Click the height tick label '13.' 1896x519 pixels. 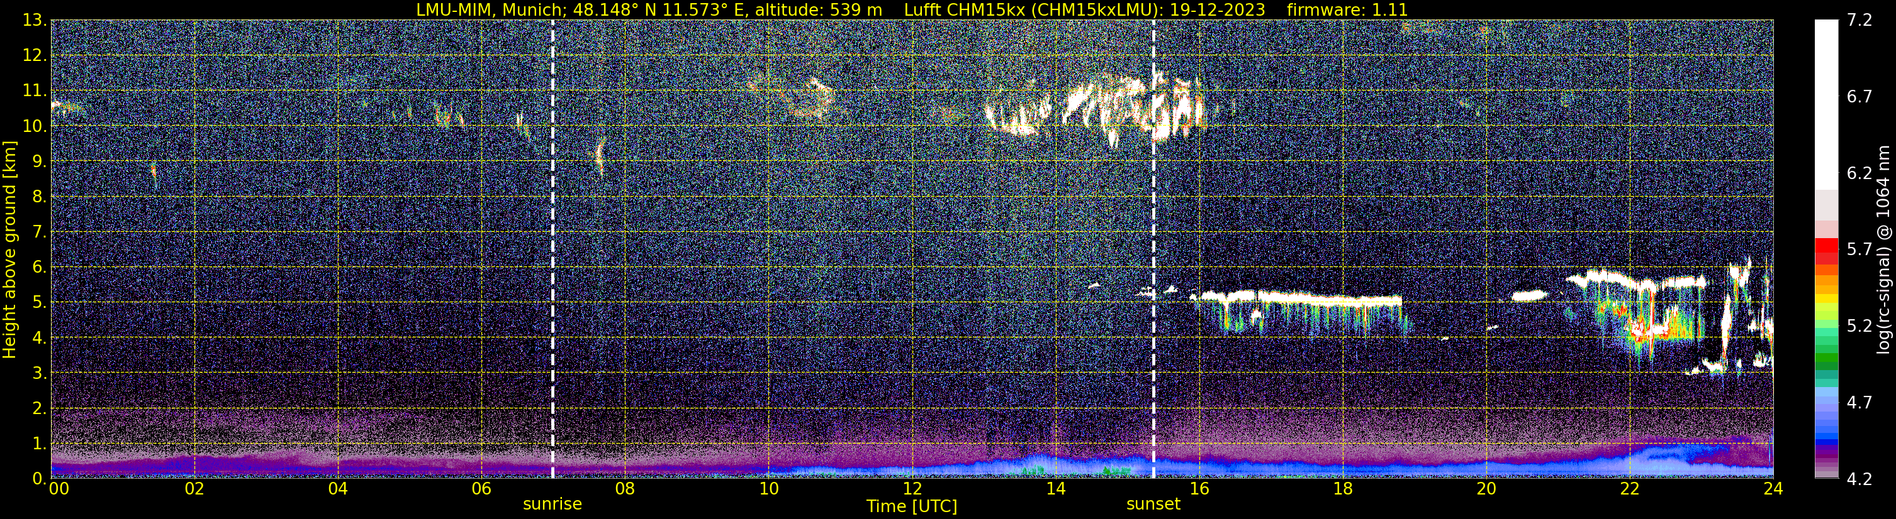click(x=35, y=21)
